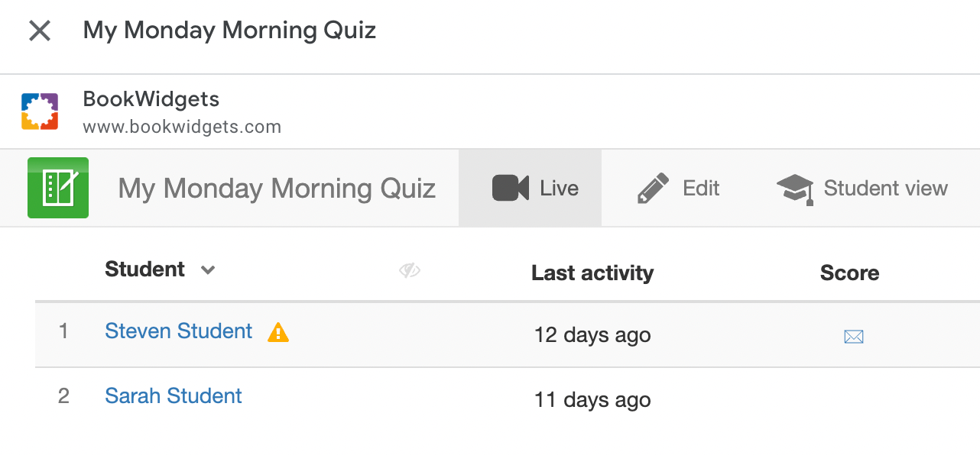This screenshot has width=980, height=455.
Task: Click the BookWidgets provider name
Action: click(151, 99)
